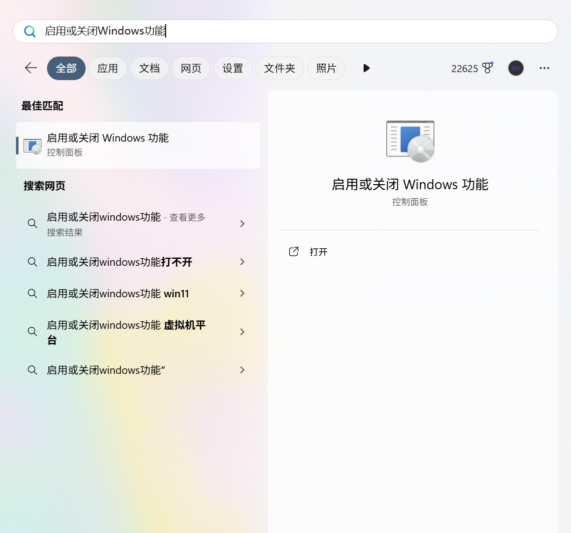Click magnifier icon beside the suggestion ending in a quotation mark
This screenshot has height=533, width=571.
pyautogui.click(x=33, y=370)
